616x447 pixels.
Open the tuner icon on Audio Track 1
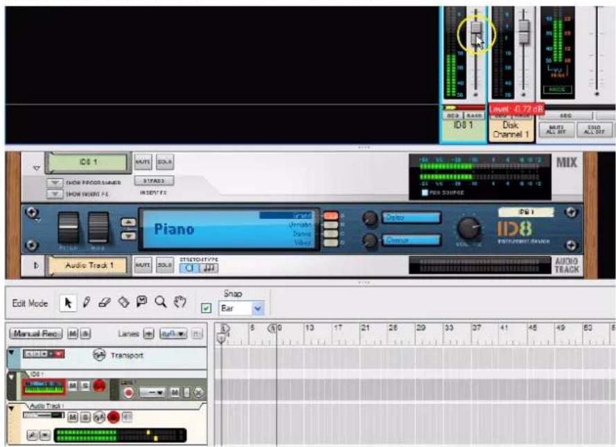coord(33,435)
